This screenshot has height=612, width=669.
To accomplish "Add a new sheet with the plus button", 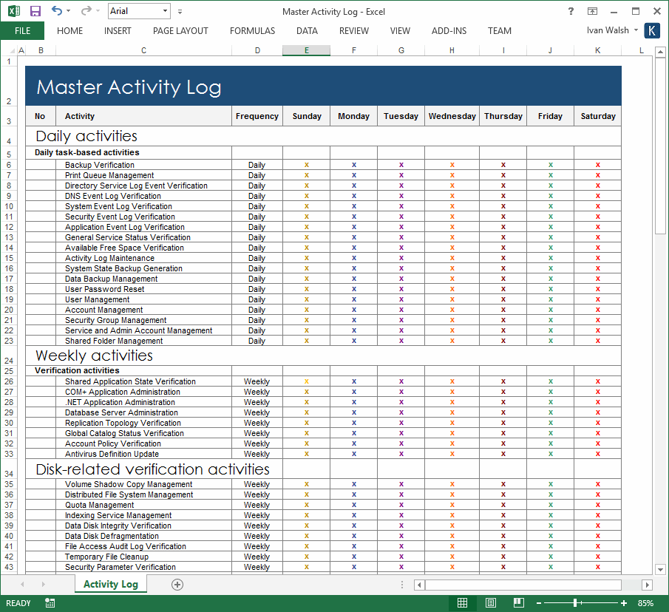I will tap(177, 584).
